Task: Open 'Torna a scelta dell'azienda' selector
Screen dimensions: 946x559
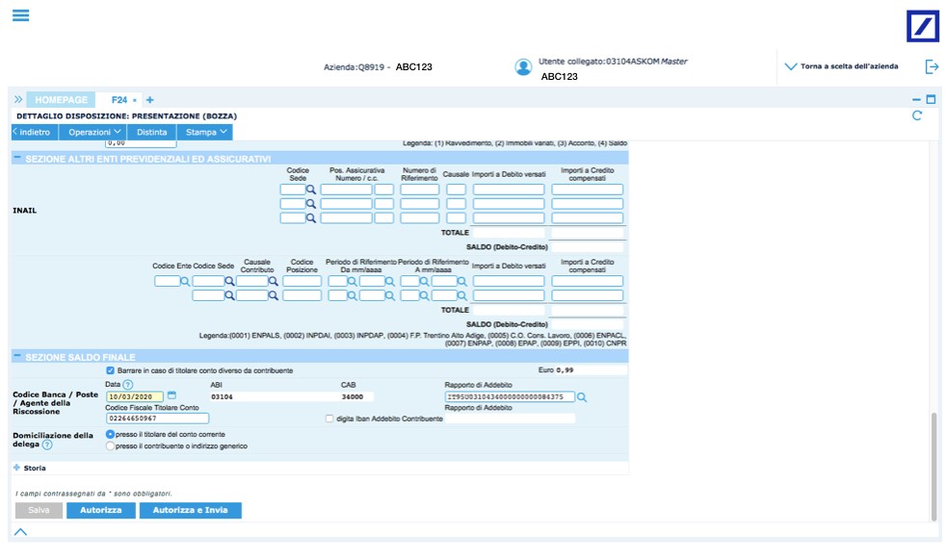Action: [x=842, y=66]
